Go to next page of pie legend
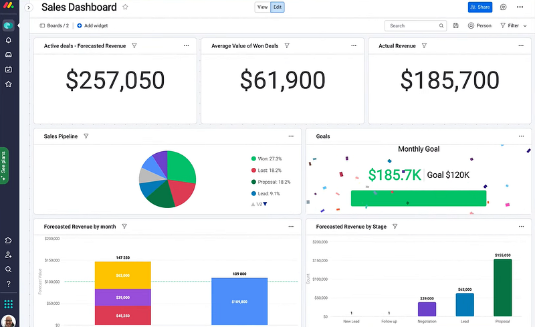This screenshot has width=535, height=327. tap(265, 204)
